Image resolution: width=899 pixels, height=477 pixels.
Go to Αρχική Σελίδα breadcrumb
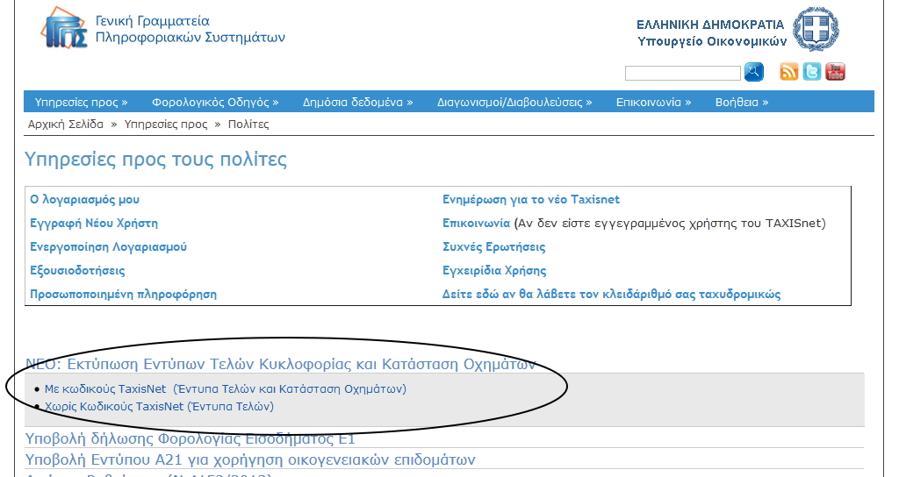(66, 125)
